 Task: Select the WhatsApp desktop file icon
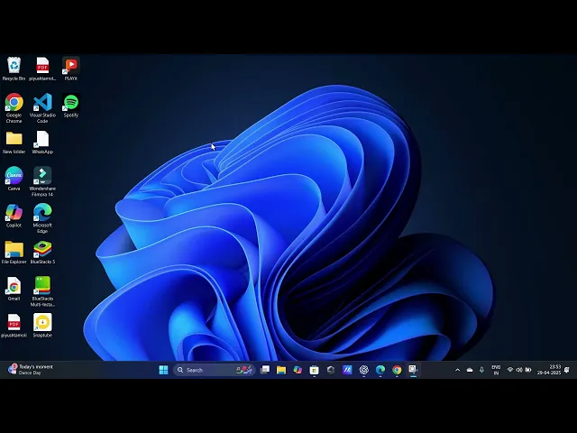[42, 139]
